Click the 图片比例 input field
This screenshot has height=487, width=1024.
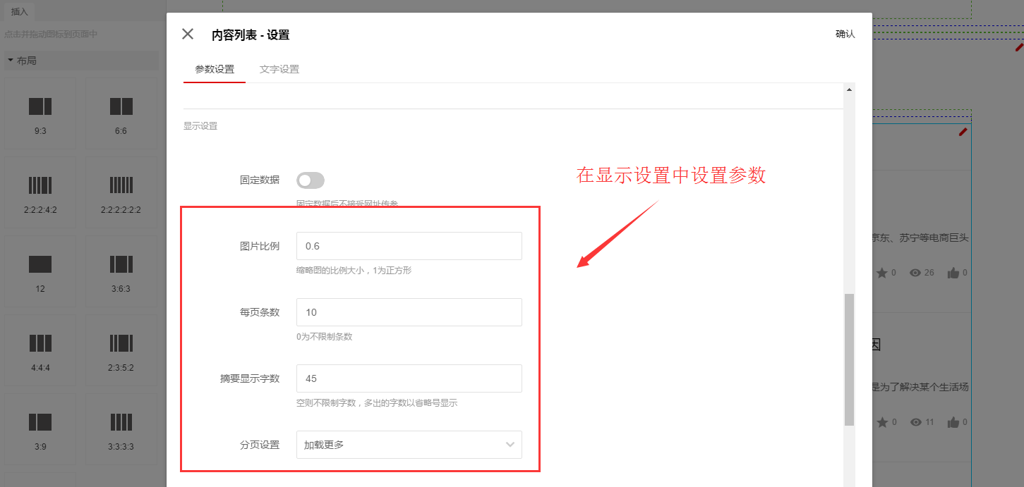[409, 246]
